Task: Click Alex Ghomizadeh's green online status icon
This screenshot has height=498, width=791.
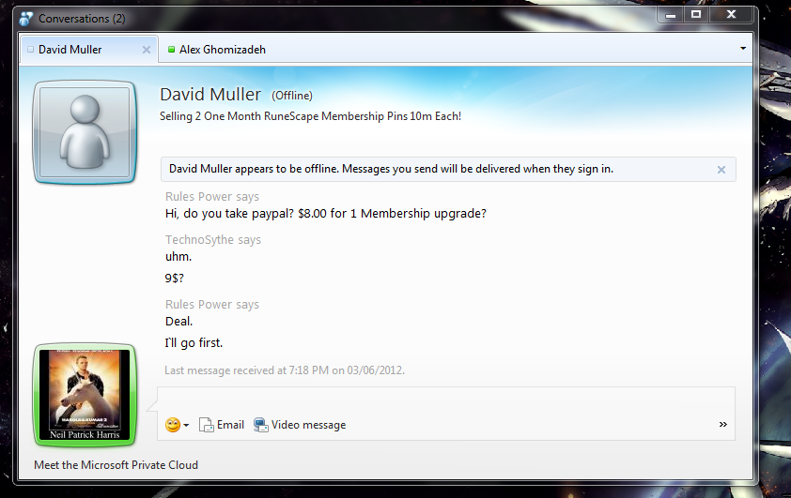Action: (x=172, y=50)
